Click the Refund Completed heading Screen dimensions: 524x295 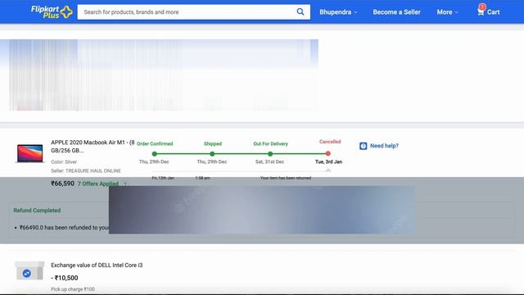tap(37, 211)
